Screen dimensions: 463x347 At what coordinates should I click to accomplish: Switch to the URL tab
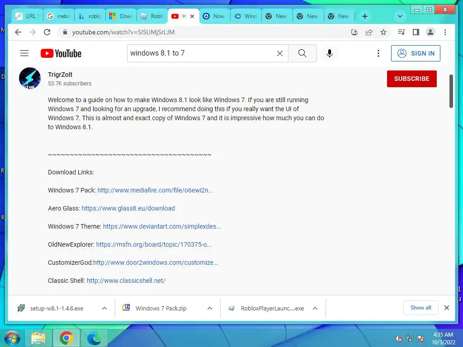pos(28,16)
